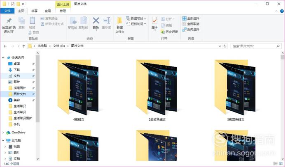This screenshot has width=285, height=167.
Task: Collapse the Quick access (快速访问) tree
Action: pos(3,57)
